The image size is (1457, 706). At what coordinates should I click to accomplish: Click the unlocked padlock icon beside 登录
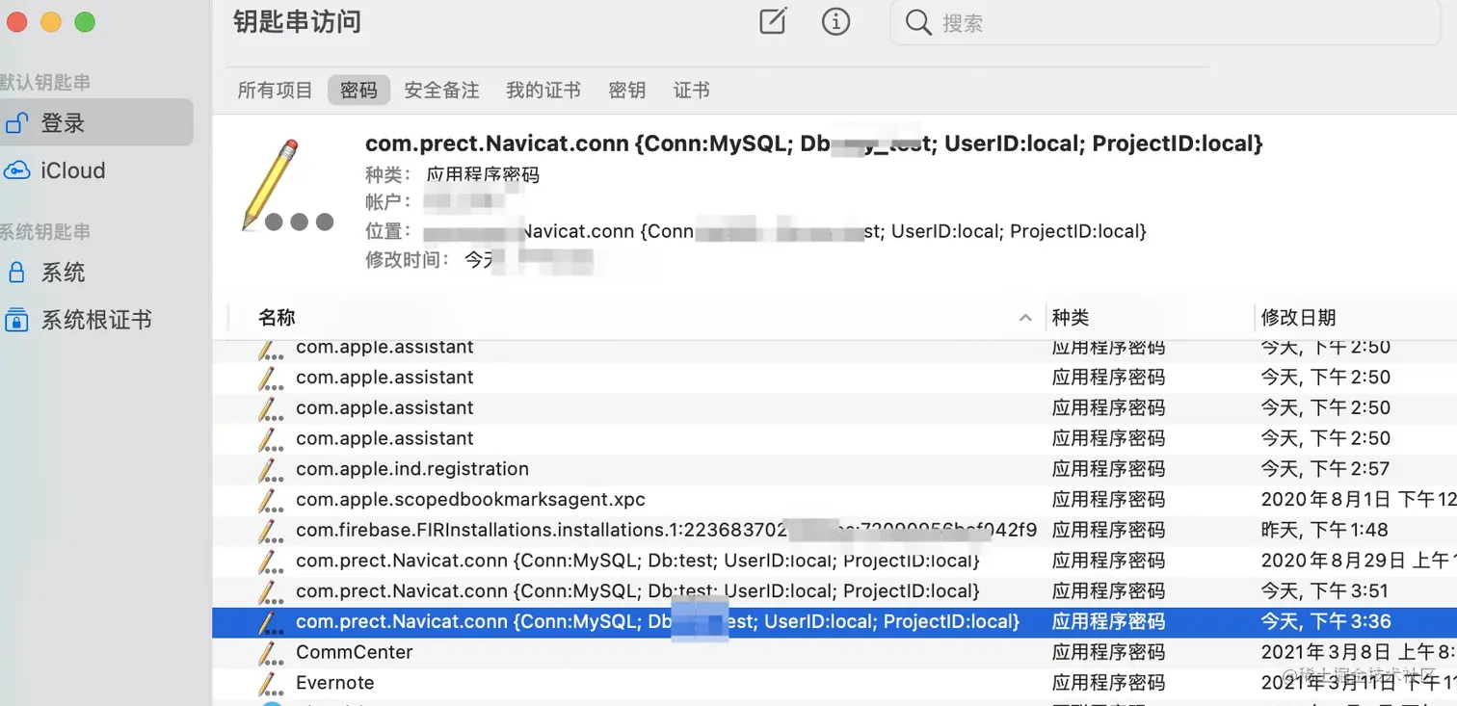(17, 122)
